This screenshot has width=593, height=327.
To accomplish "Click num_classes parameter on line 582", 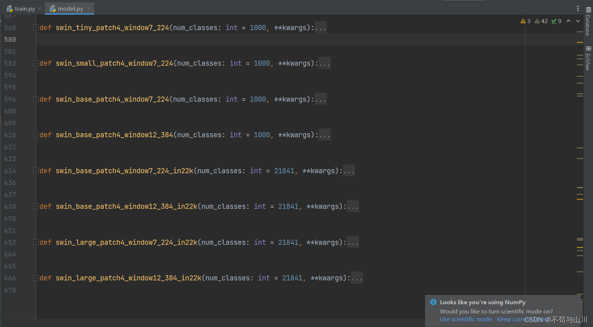I will (x=199, y=63).
